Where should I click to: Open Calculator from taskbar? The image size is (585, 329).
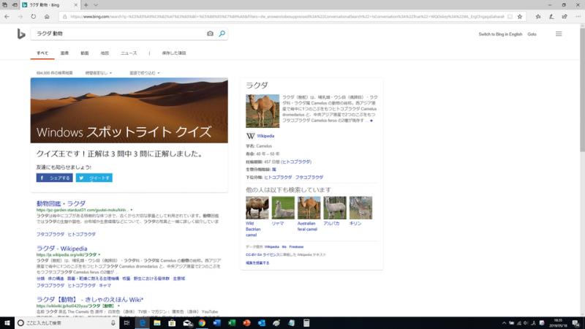pyautogui.click(x=306, y=323)
